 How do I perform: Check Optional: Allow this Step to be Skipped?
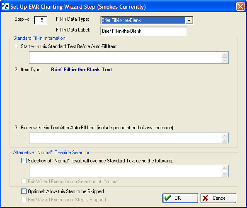point(24,191)
